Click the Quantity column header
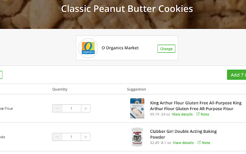Screen dimensions: 246x154 [x=60, y=89]
